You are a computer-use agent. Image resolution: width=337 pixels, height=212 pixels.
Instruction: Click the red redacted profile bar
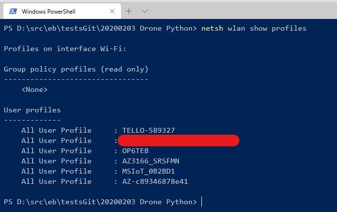(178, 141)
